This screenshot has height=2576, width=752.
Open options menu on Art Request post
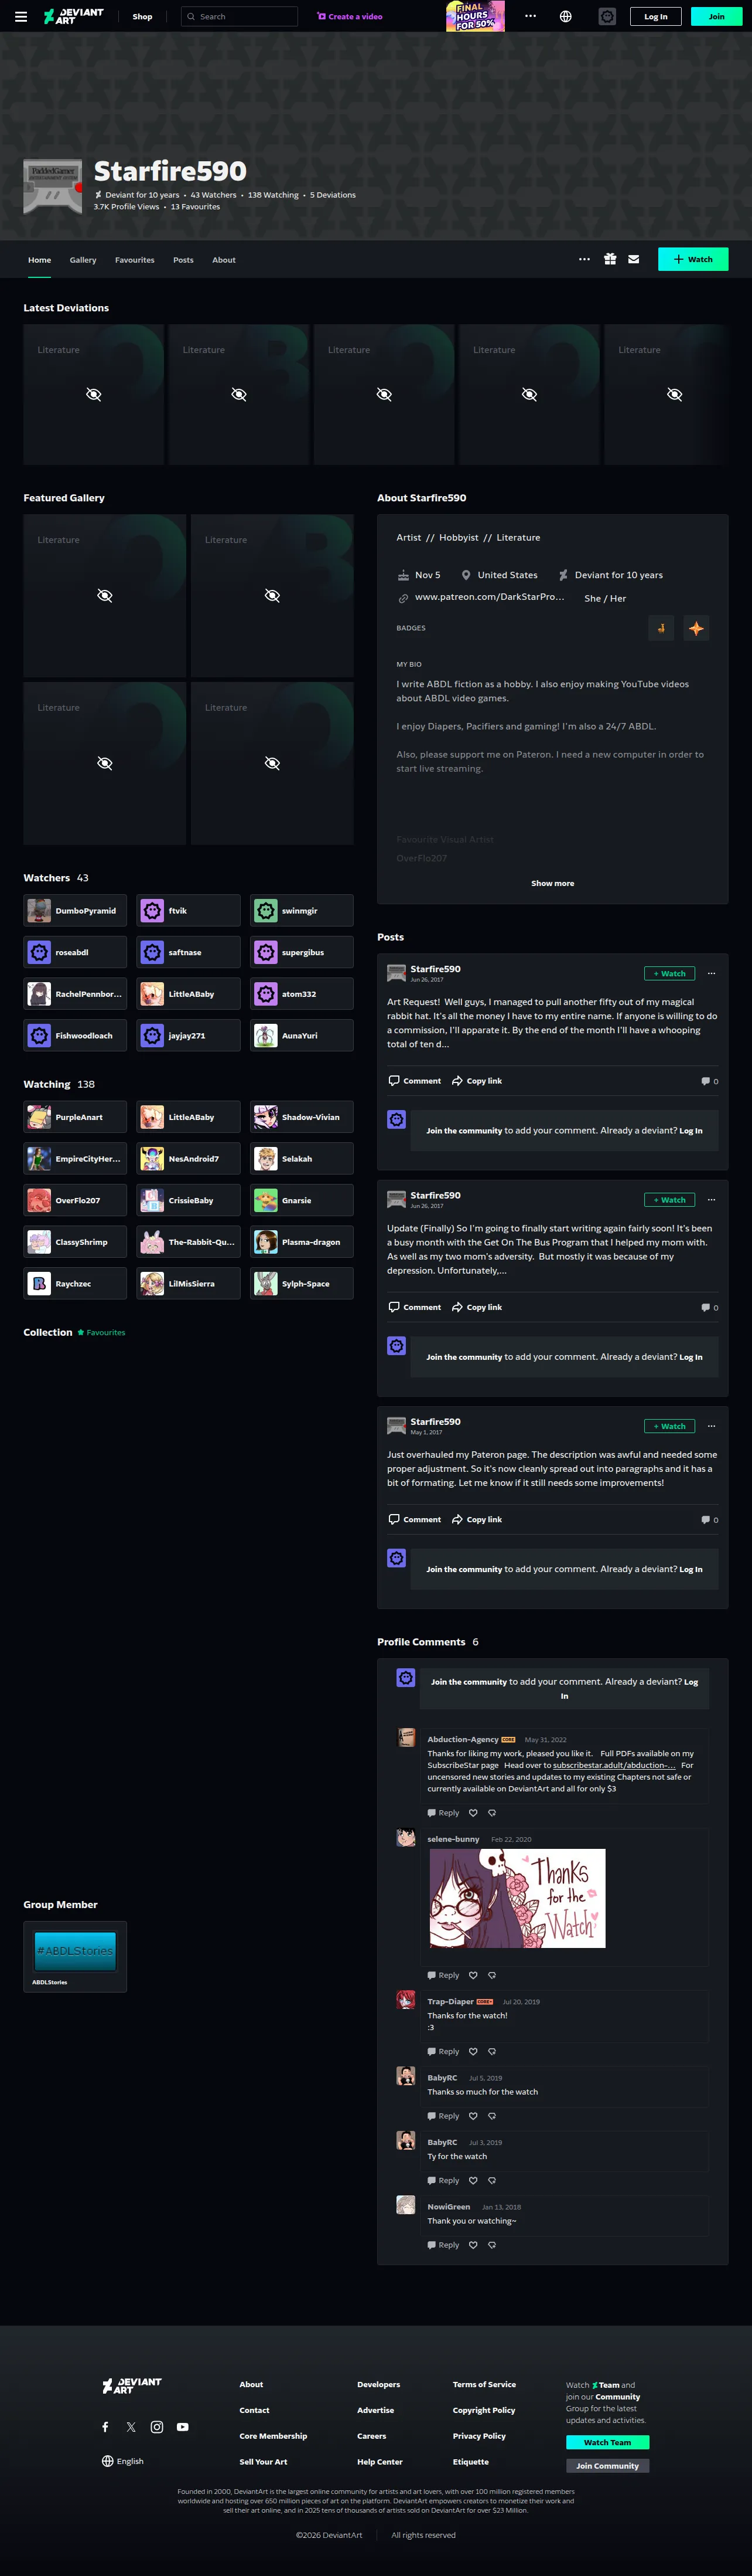[x=711, y=973]
